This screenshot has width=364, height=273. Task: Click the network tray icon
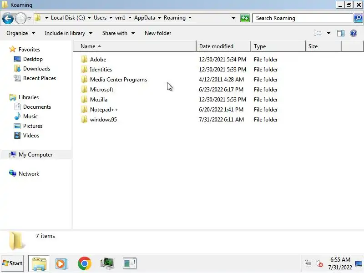pos(308,263)
